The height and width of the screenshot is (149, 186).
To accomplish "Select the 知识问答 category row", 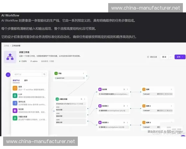I will [x=71, y=109].
